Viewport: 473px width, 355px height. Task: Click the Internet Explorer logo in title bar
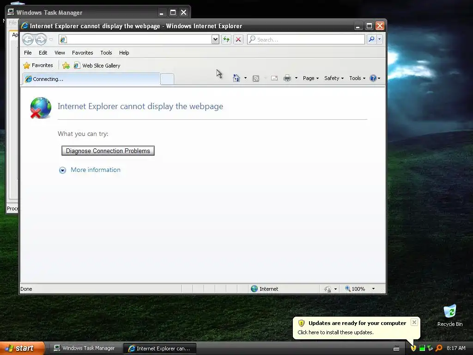pos(24,26)
